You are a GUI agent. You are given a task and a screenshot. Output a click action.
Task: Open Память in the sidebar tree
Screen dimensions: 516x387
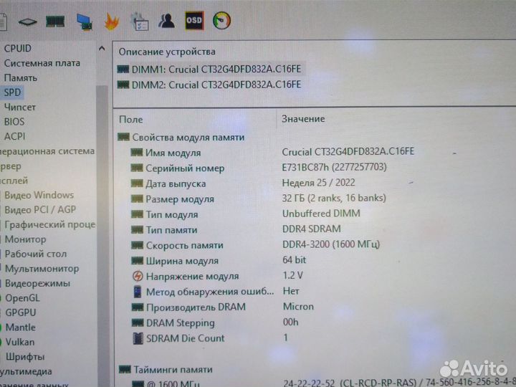pos(20,78)
